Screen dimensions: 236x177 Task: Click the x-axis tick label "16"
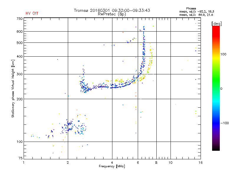201,163
